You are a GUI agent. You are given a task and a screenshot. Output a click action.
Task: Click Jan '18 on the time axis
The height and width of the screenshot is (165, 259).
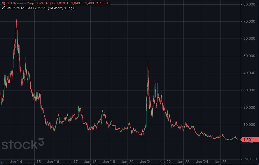point(90,162)
